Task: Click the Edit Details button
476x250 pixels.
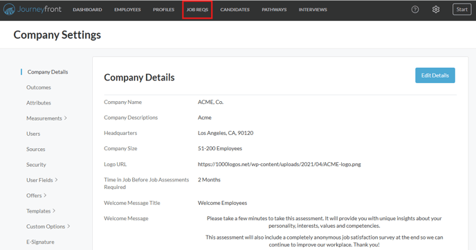Action: point(435,75)
